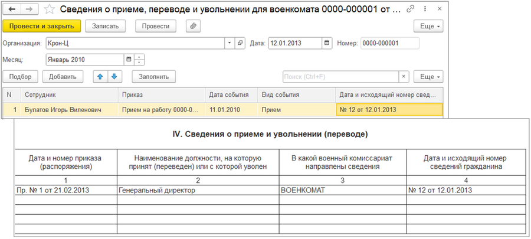Screen dimensions: 531x239
Task: Click the Заполнить button
Action: (154, 77)
